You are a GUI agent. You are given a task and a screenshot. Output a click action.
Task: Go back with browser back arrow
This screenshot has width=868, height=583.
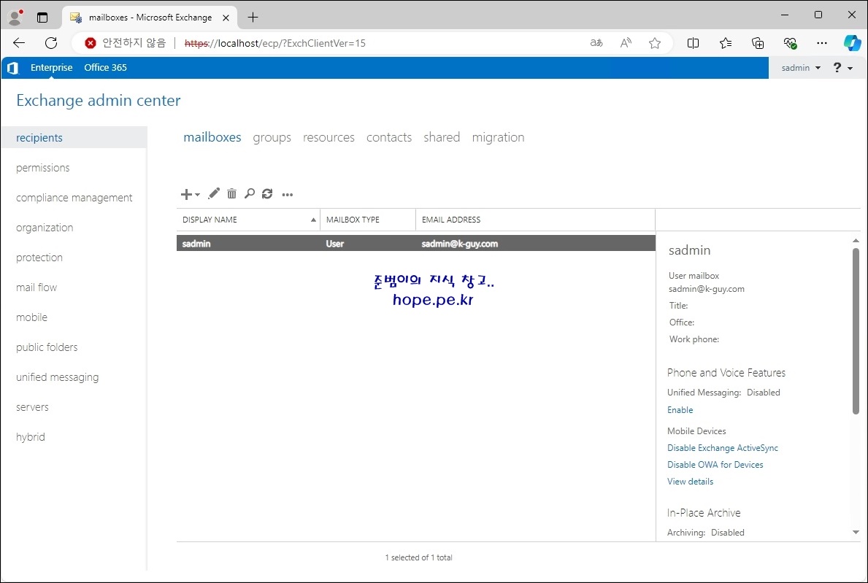coord(19,43)
